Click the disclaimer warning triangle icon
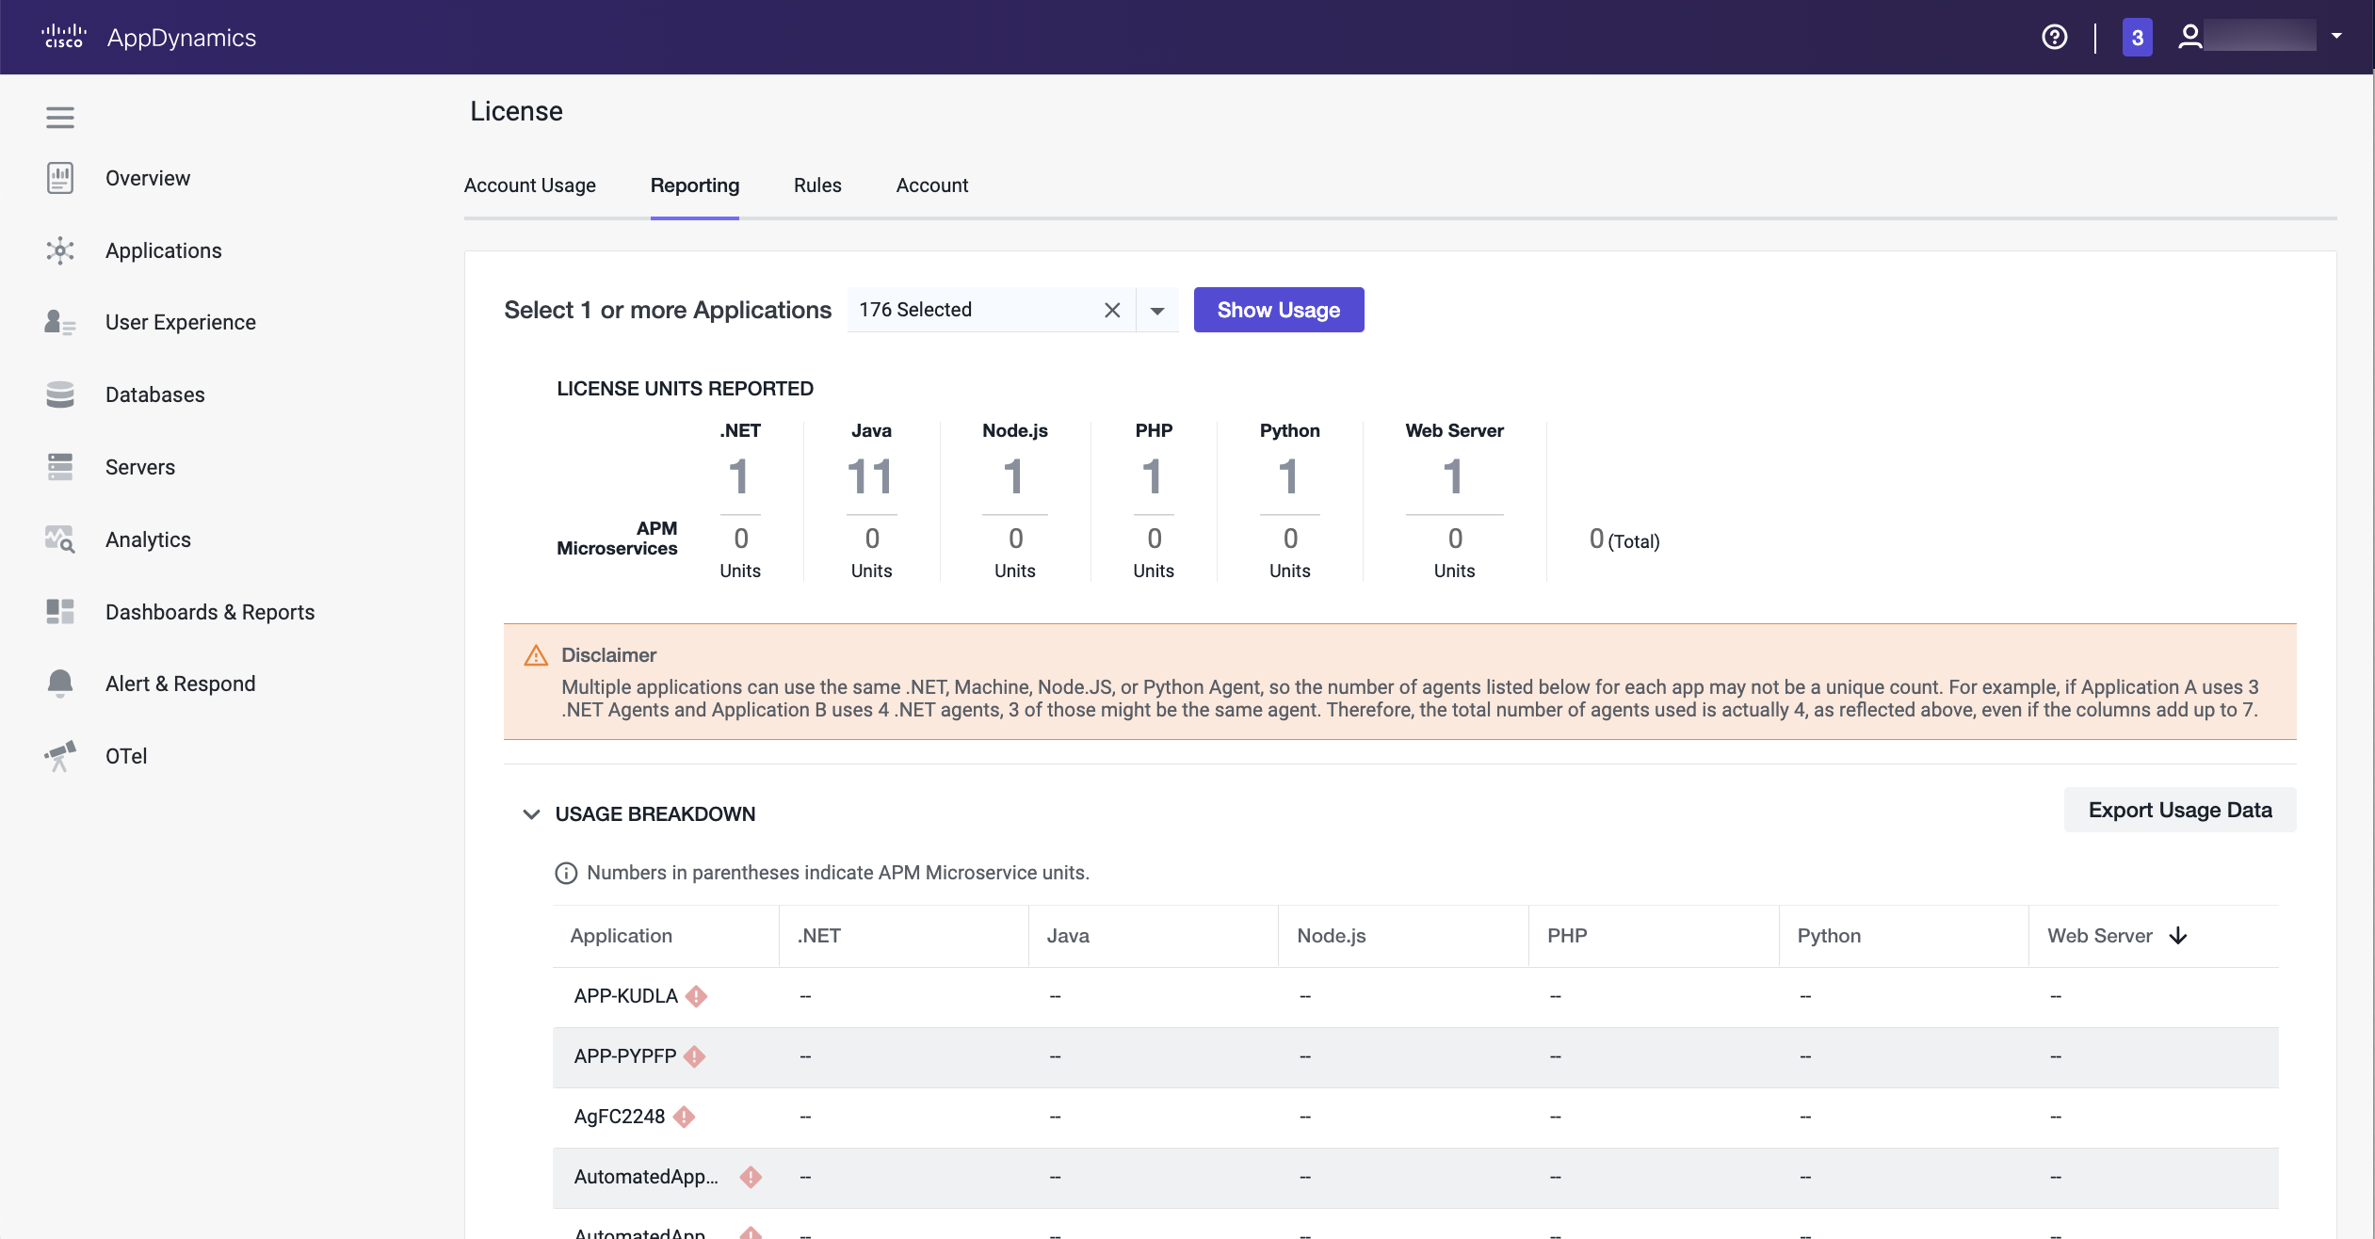 (536, 655)
